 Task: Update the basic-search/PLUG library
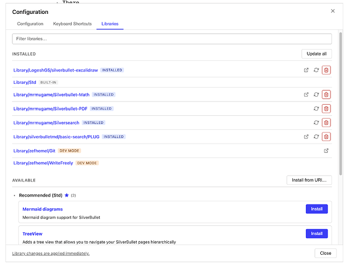tap(316, 137)
